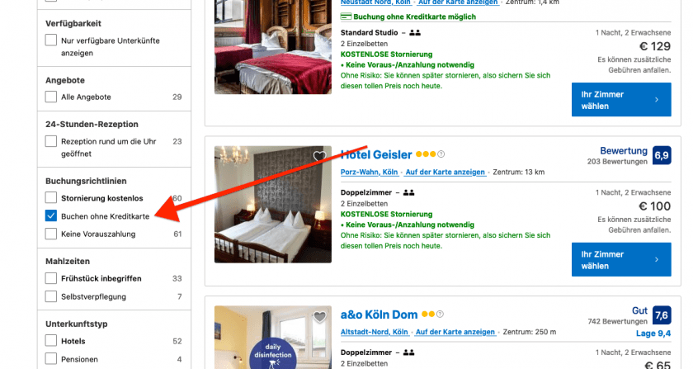The height and width of the screenshot is (369, 693).
Task: Click the 6,9 score badge for Hotel Geisler
Action: pyautogui.click(x=662, y=155)
